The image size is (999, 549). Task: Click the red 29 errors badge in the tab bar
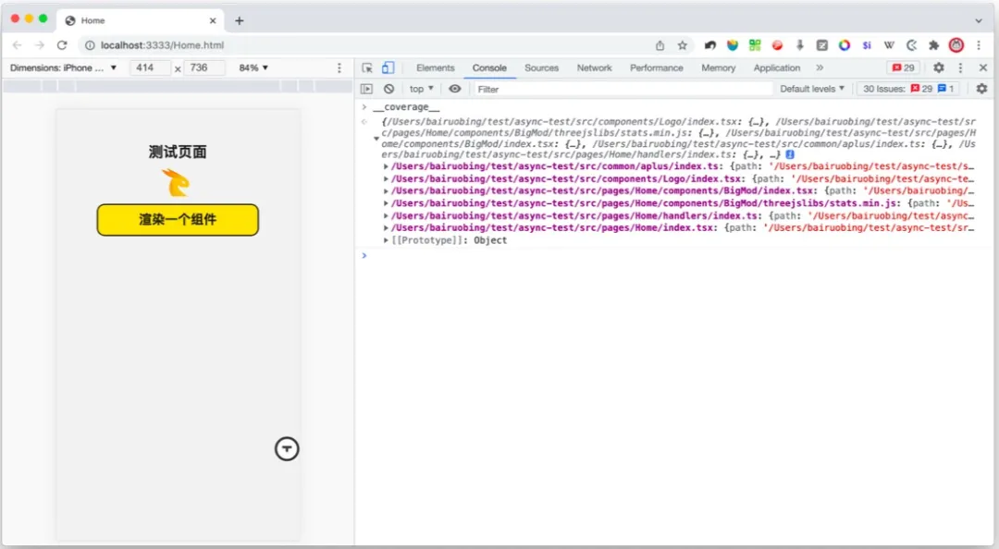point(904,68)
